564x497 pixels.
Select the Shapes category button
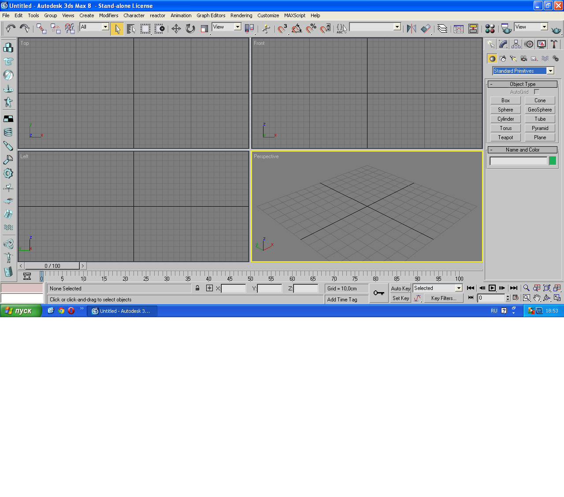pos(503,59)
